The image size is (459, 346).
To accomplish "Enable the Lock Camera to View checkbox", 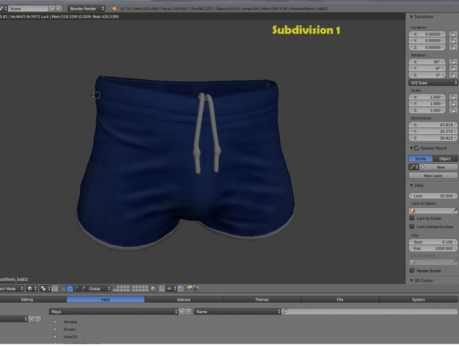I will (412, 227).
